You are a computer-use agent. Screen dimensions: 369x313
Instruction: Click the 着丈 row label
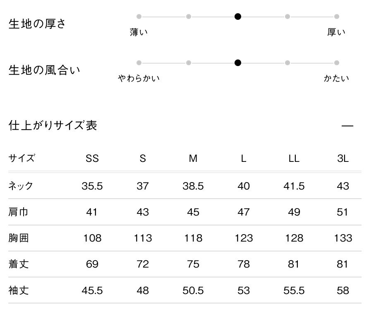(18, 264)
